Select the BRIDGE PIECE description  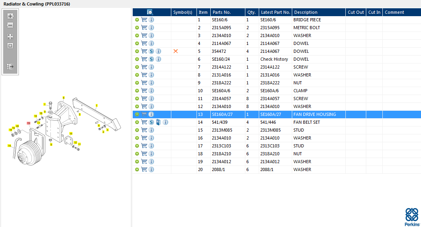(x=307, y=20)
